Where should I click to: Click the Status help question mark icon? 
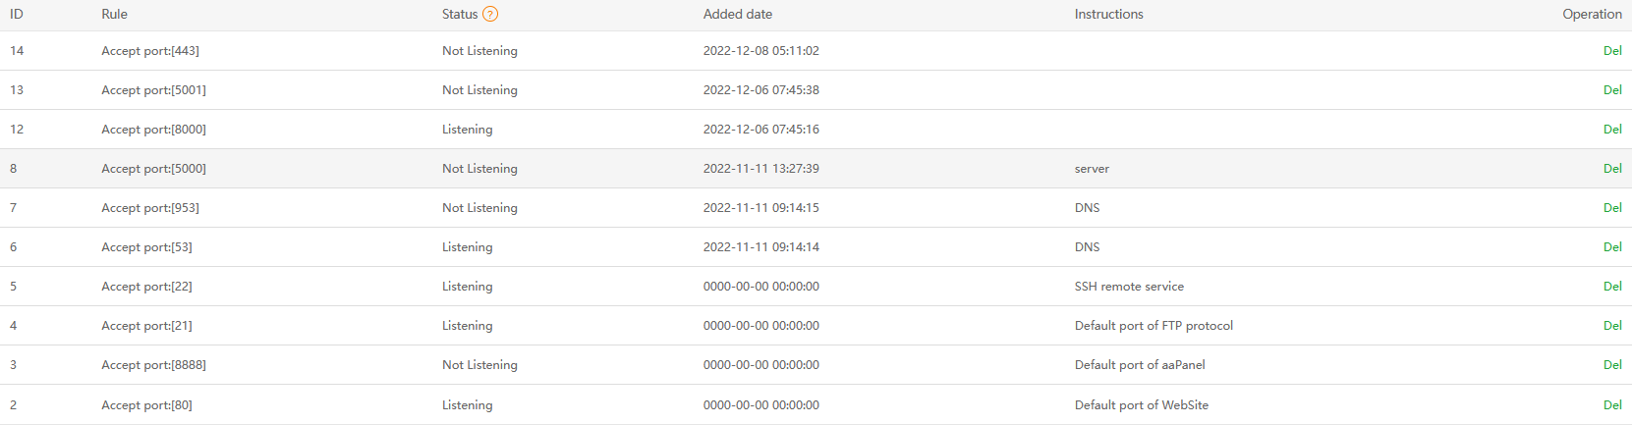coord(490,14)
